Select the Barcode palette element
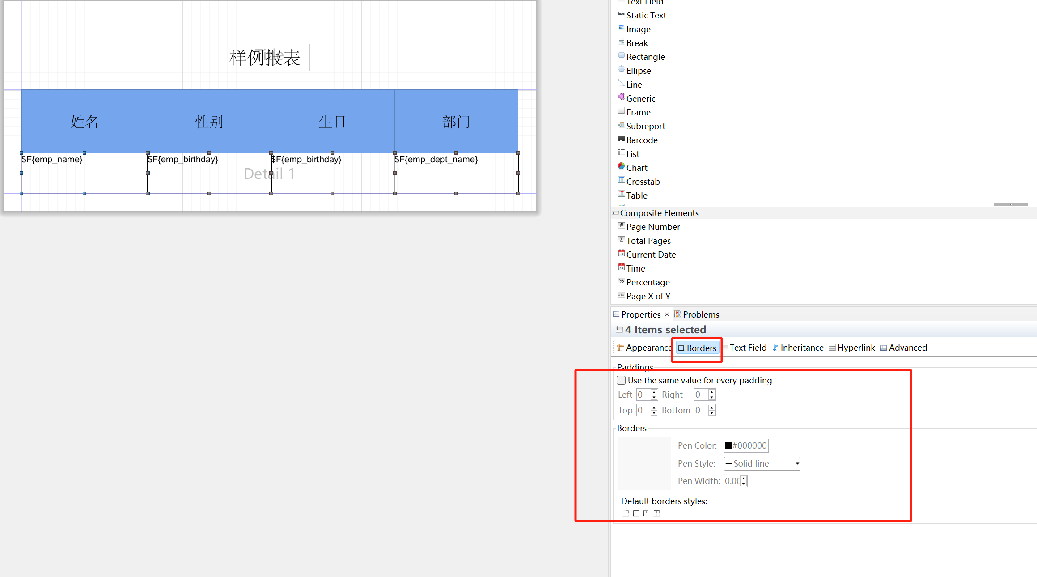 coord(641,140)
